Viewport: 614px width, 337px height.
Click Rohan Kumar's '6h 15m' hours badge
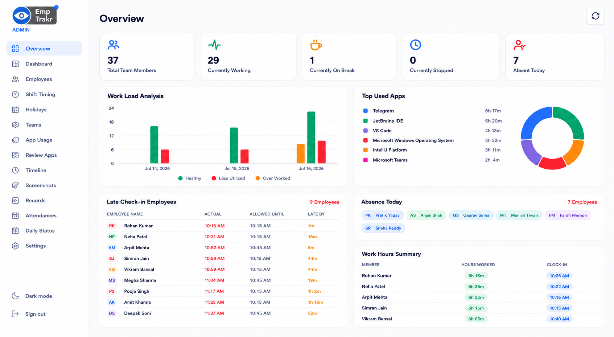(x=476, y=276)
